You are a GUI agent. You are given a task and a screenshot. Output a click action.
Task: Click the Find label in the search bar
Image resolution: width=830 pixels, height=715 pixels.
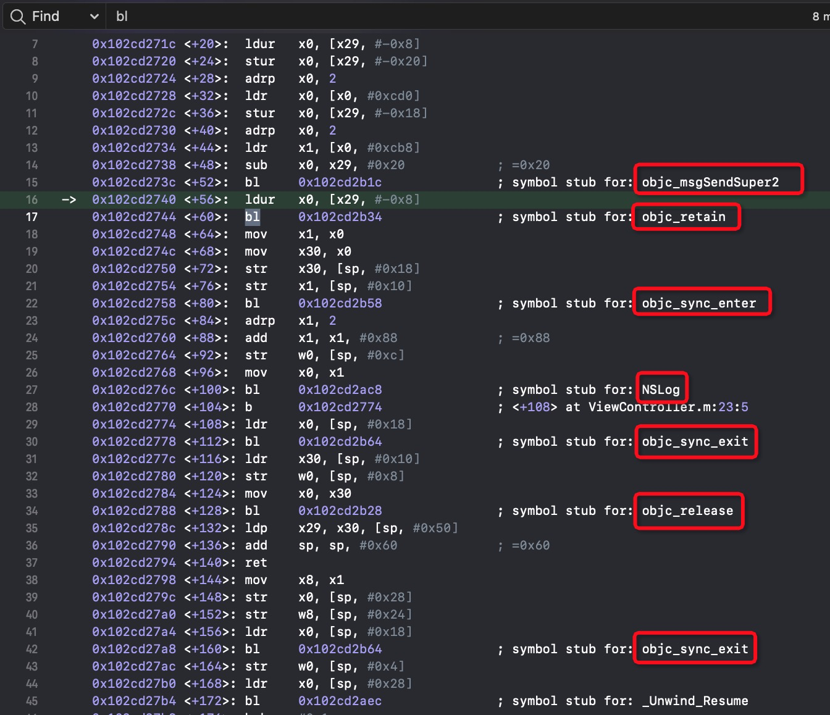(x=46, y=17)
